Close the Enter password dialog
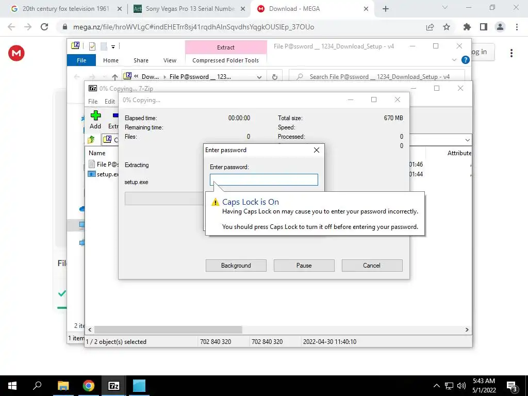This screenshot has height=396, width=528. 317,150
